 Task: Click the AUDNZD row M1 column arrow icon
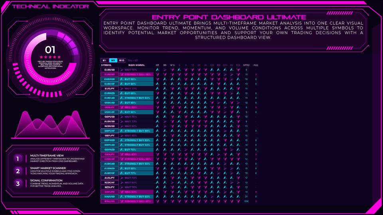(x=157, y=168)
